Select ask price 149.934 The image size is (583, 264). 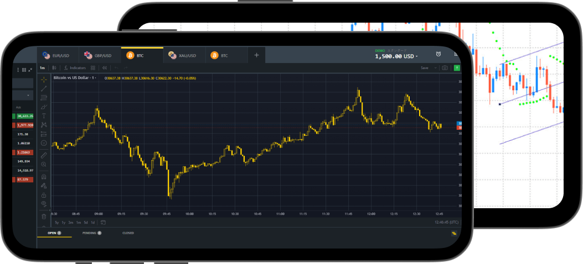pos(24,161)
